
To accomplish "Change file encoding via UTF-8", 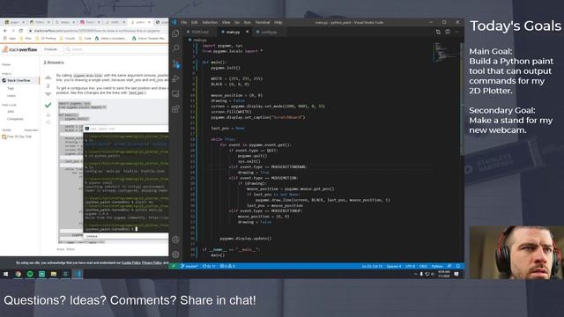I will [410, 266].
